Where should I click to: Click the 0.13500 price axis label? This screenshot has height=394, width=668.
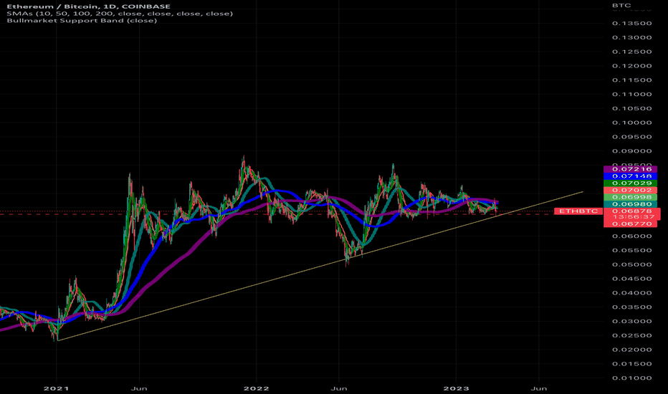click(631, 24)
